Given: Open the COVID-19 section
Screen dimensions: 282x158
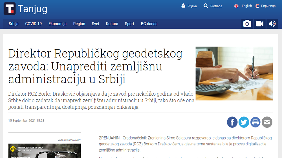Looking at the screenshot, I should coord(34,24).
